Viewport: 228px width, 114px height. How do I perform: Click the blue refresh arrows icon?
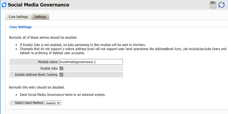(221, 5)
